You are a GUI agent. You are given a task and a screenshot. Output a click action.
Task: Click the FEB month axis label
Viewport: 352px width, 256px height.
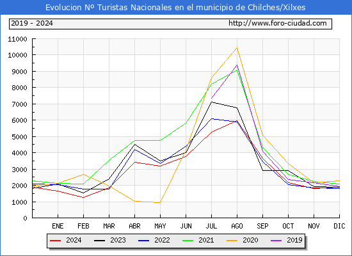(83, 226)
